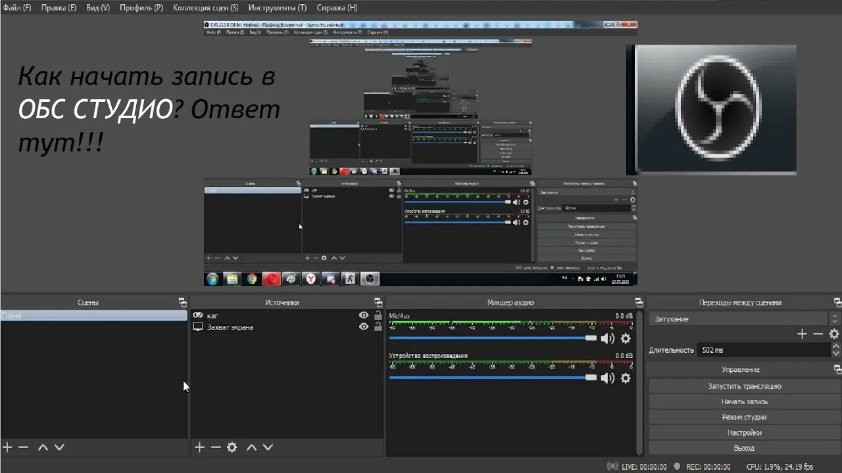The height and width of the screenshot is (473, 842).
Task: Remove source with Источники minus icon
Action: (x=215, y=447)
